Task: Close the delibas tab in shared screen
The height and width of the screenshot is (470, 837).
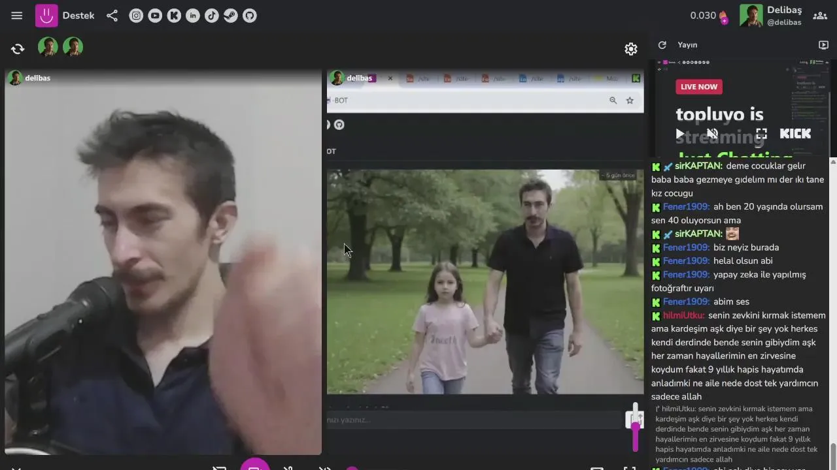Action: (390, 78)
